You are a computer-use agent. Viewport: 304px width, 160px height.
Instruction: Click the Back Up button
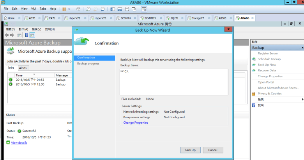pos(190,150)
